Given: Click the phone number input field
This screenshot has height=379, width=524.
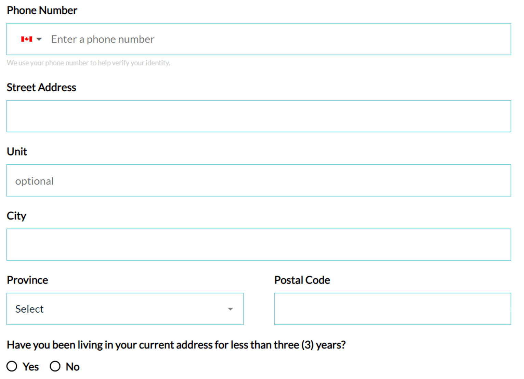Looking at the screenshot, I should tap(274, 39).
